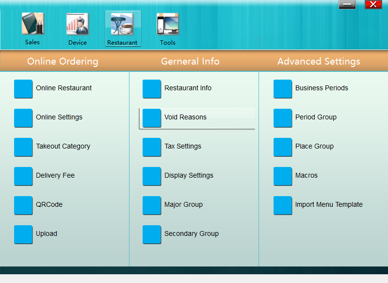Click the blue icon beside Tax Settings
This screenshot has height=283, width=388.
pyautogui.click(x=152, y=147)
